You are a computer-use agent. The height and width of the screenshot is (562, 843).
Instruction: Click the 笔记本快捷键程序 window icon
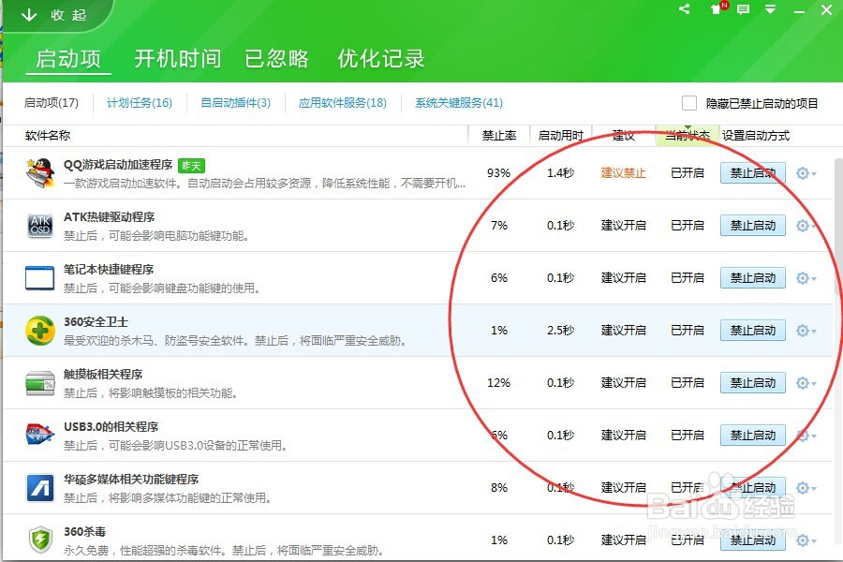coord(39,277)
